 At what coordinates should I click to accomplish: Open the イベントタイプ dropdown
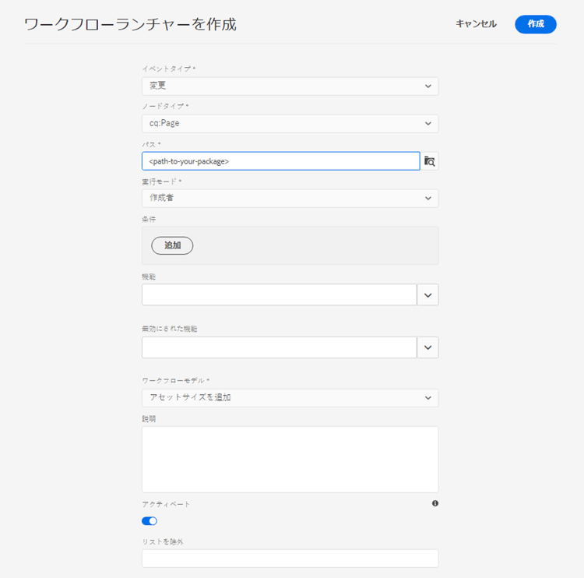point(290,86)
